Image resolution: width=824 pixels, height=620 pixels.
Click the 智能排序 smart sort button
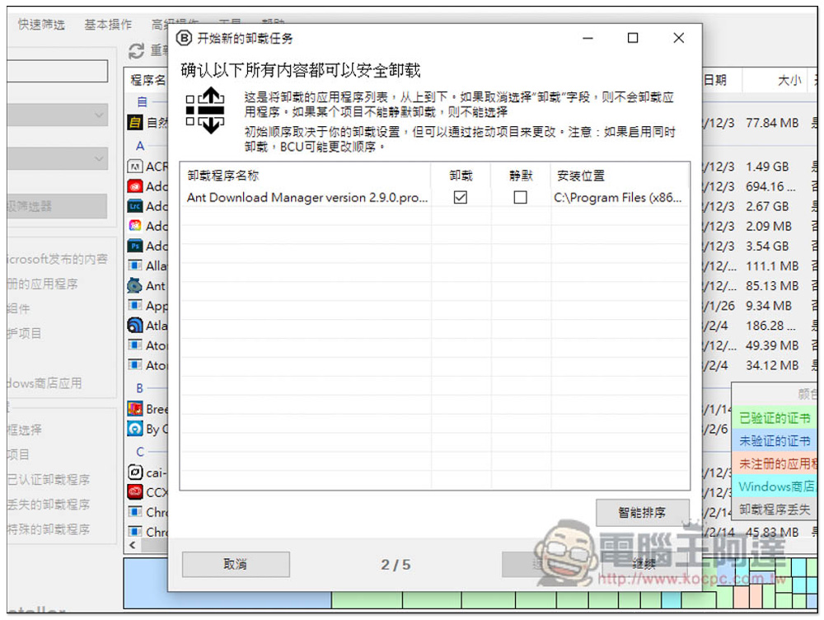642,513
